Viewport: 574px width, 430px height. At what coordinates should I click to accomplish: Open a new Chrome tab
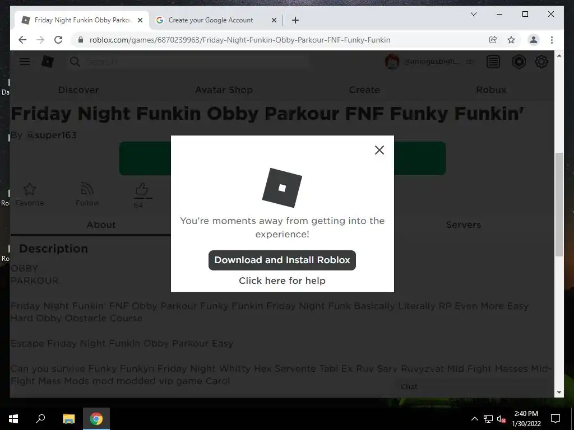(295, 20)
